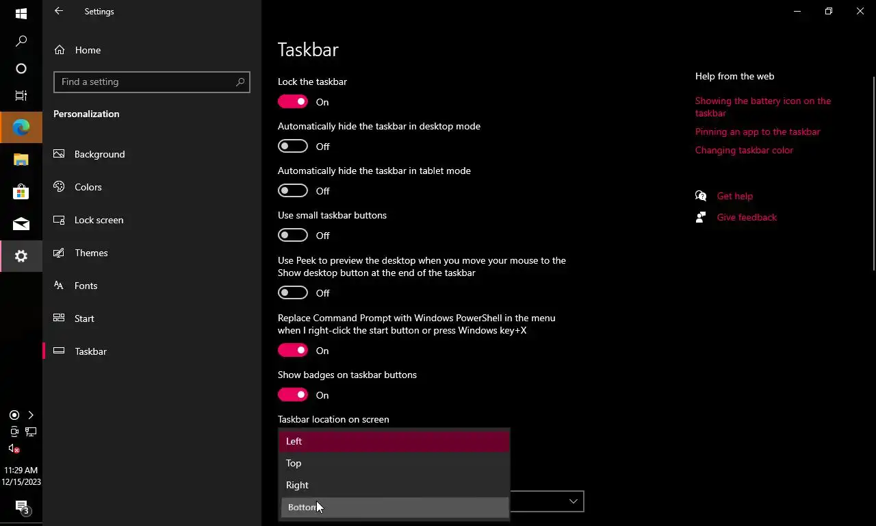876x526 pixels.
Task: Turn off Lock the taskbar toggle
Action: tap(293, 102)
